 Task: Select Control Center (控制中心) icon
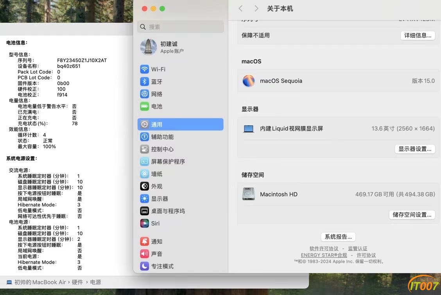(x=144, y=149)
